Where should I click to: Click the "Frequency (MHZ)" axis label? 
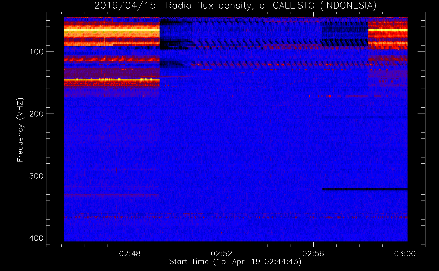coord(20,130)
